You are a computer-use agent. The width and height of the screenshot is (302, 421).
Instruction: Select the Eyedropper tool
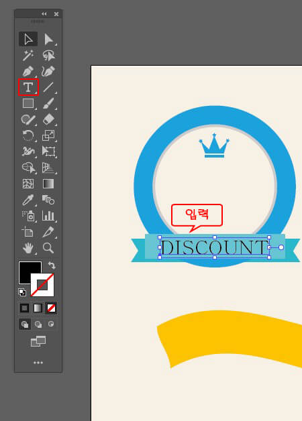(x=28, y=200)
